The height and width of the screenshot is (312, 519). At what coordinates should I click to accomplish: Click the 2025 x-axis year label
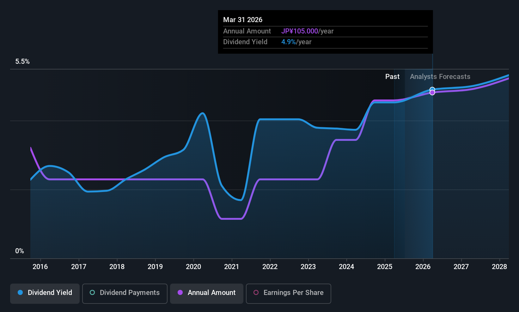pyautogui.click(x=385, y=267)
